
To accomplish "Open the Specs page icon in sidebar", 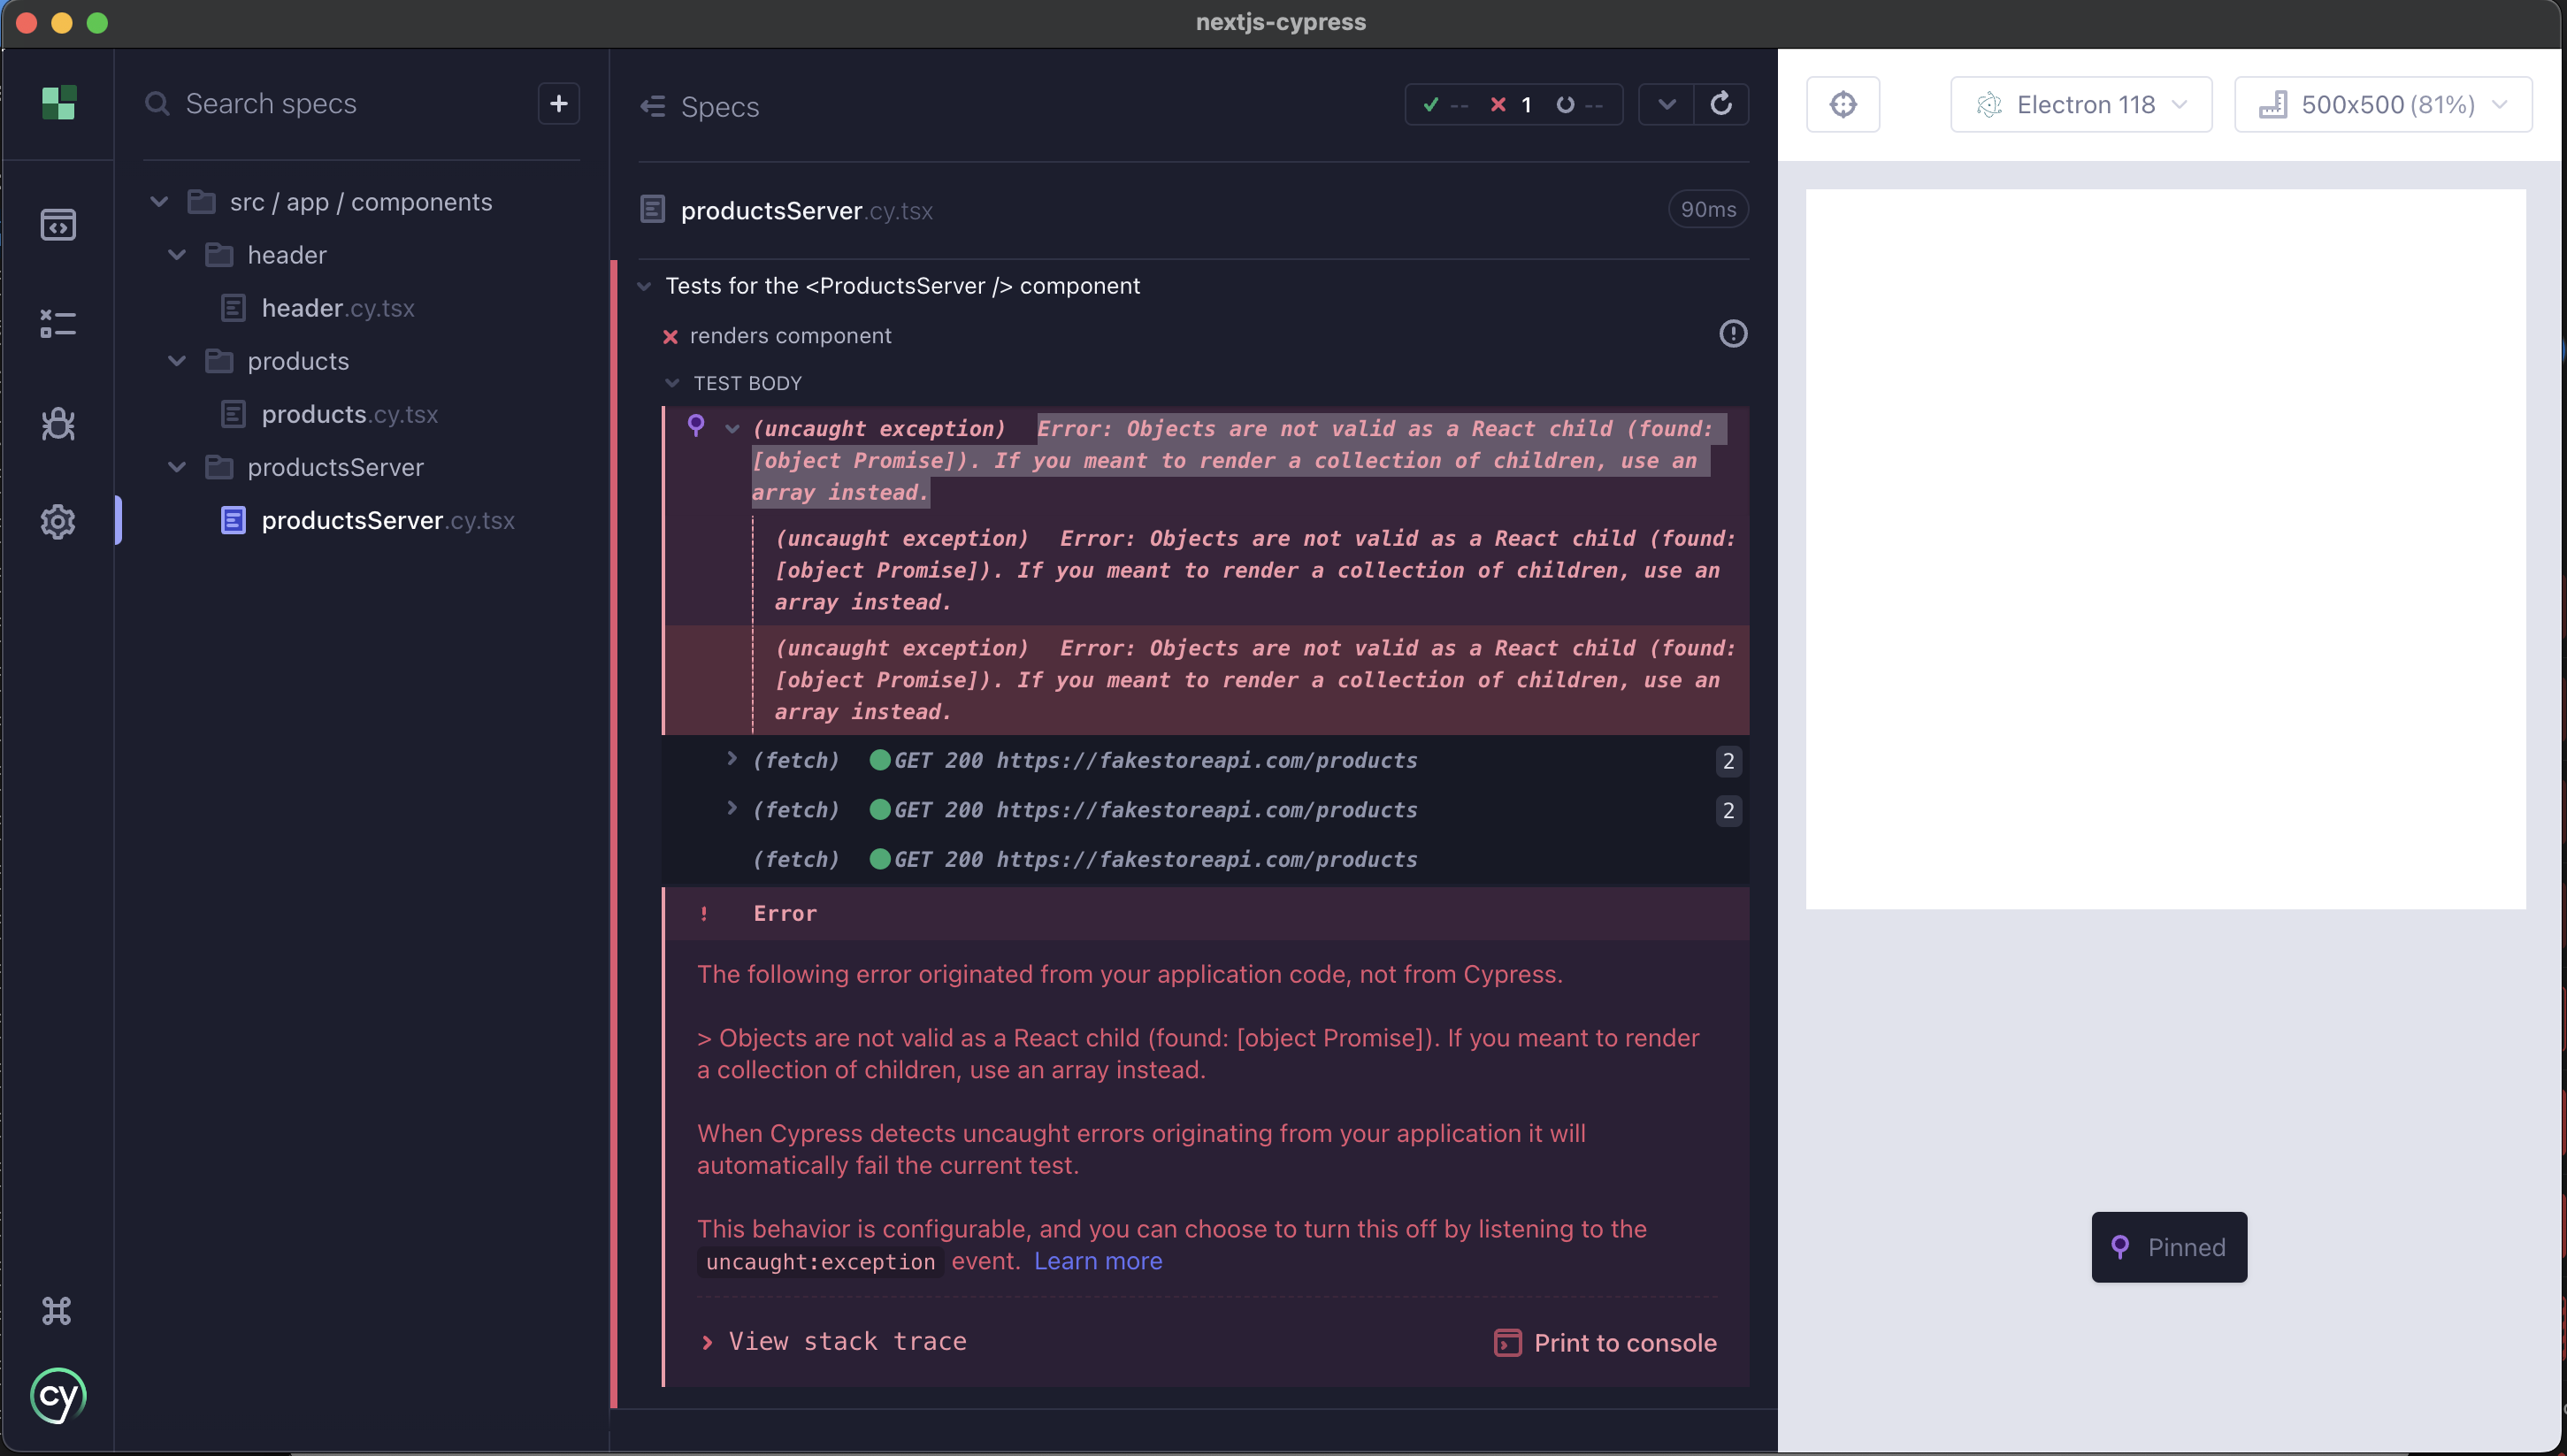I will [x=58, y=224].
